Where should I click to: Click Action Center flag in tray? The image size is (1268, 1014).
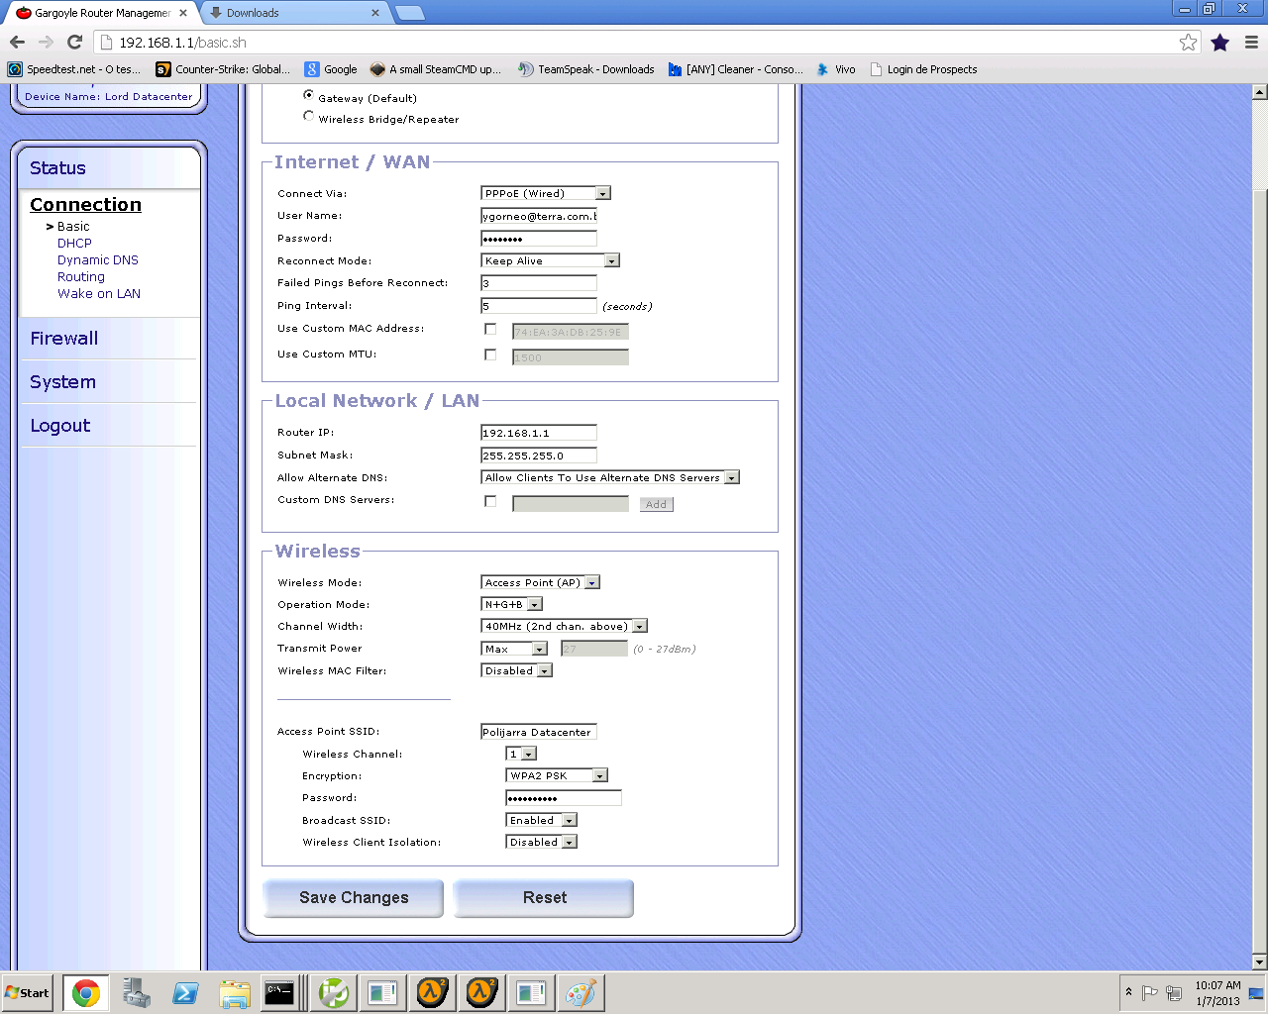coord(1150,992)
